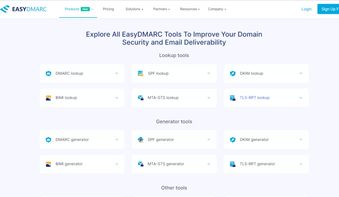
Task: Click the arrow on the BIMI generator card
Action: pyautogui.click(x=116, y=164)
